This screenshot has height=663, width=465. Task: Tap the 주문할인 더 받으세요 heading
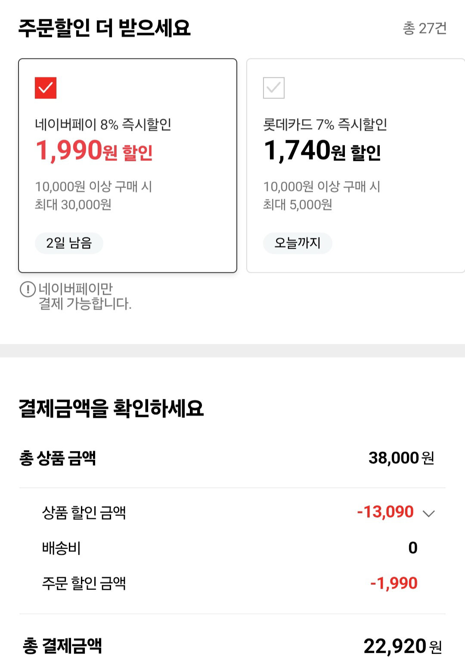coord(104,28)
